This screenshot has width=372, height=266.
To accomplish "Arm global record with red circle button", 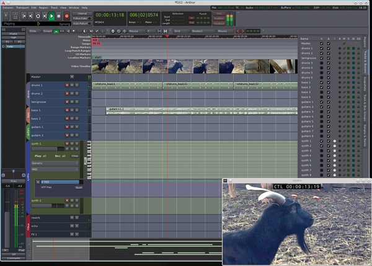I will point(67,16).
